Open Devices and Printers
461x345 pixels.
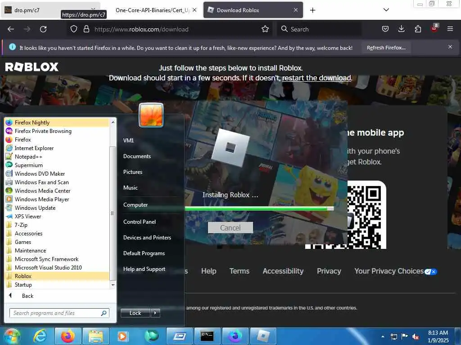[x=147, y=238]
